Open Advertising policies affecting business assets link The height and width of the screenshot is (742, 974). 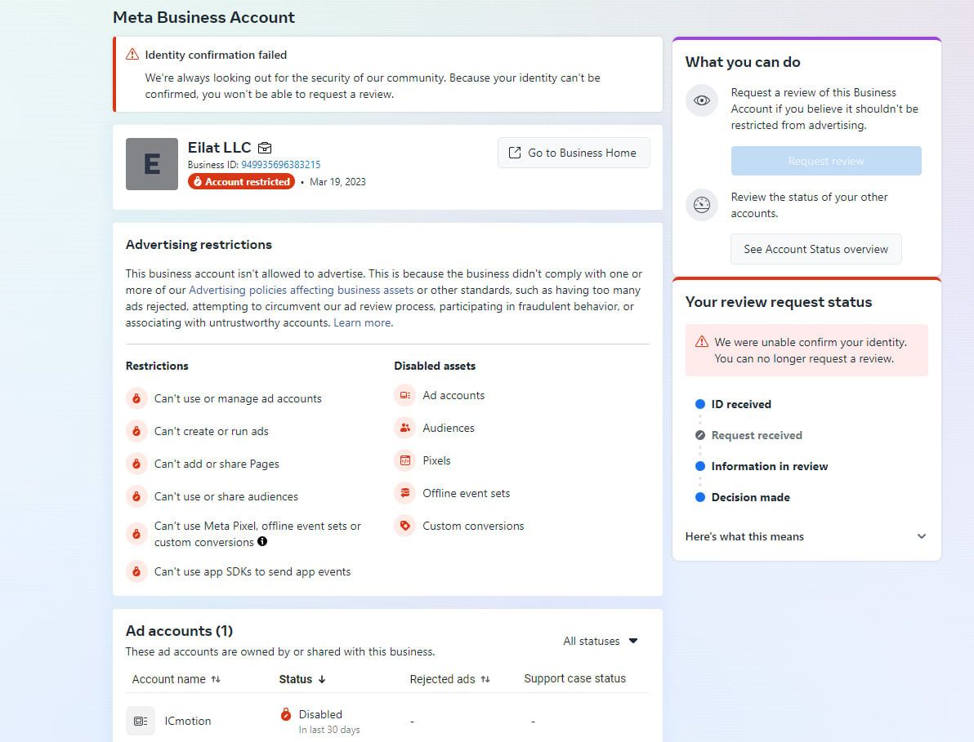[x=302, y=290]
